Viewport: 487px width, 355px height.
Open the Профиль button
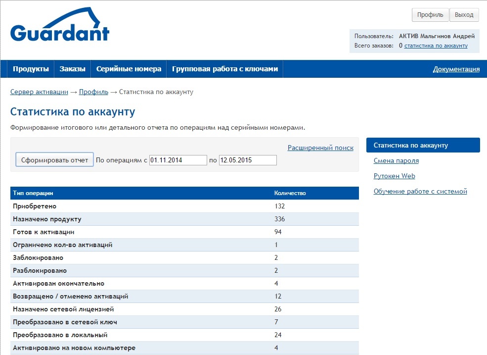point(430,15)
